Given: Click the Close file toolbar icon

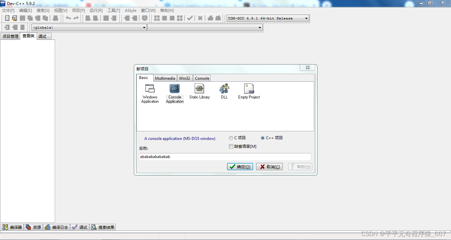Looking at the screenshot, I should [38, 18].
